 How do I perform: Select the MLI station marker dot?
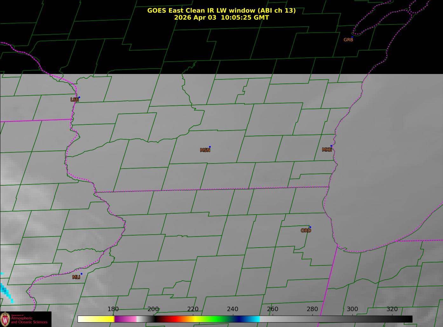click(81, 274)
